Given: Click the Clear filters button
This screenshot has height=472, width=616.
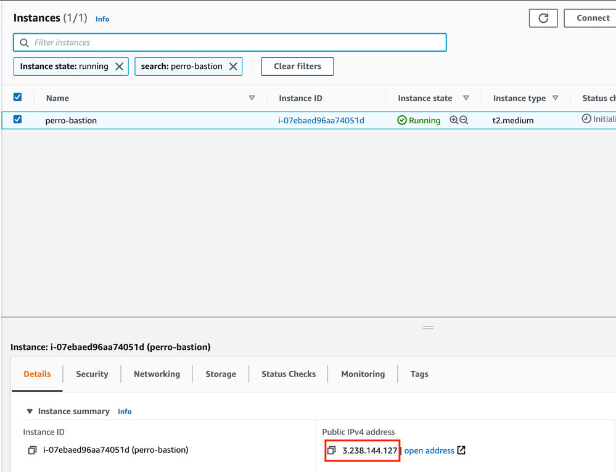Looking at the screenshot, I should (297, 67).
